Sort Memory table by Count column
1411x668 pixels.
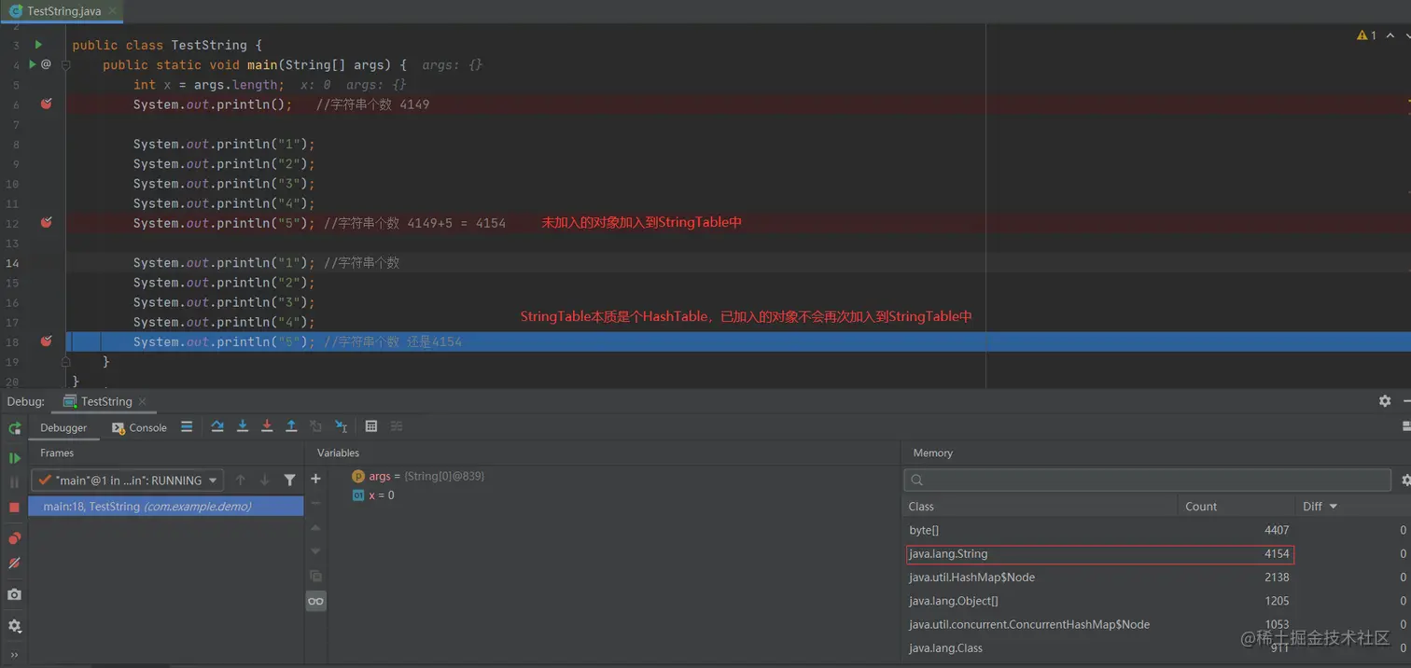point(1236,507)
